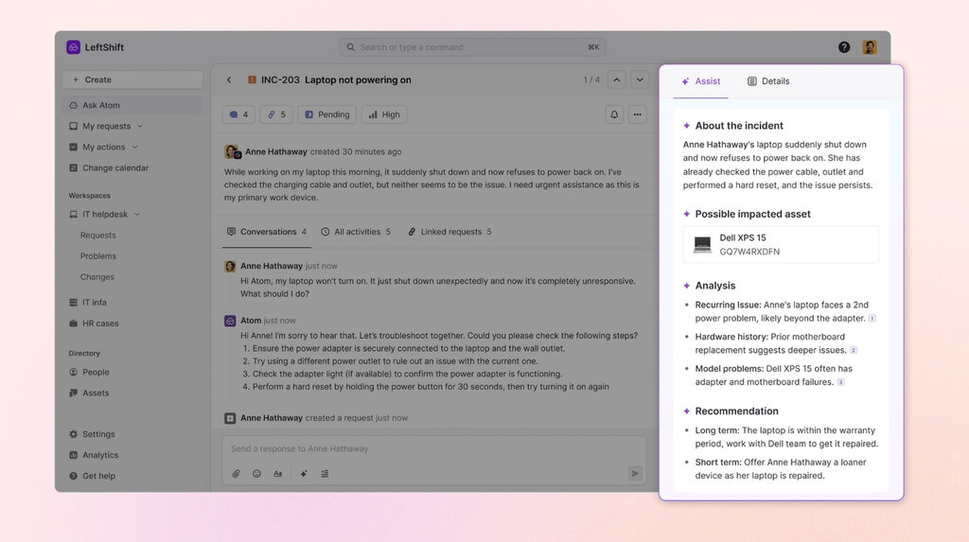
Task: Click the Dell XPS 15 asset card
Action: coord(781,245)
